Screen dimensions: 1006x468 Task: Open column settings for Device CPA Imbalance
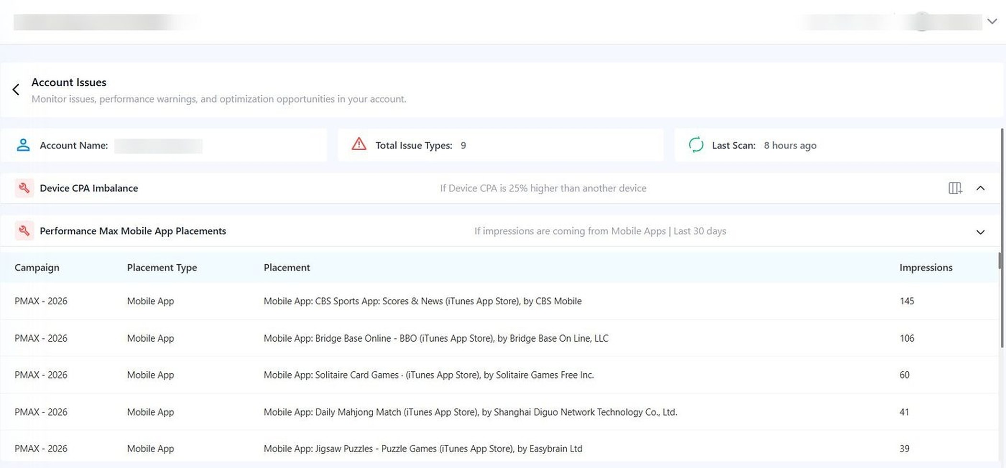tap(955, 188)
